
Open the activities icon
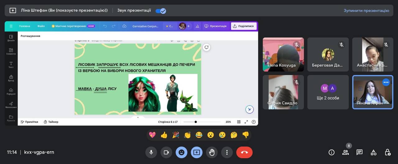pyautogui.click(x=373, y=152)
